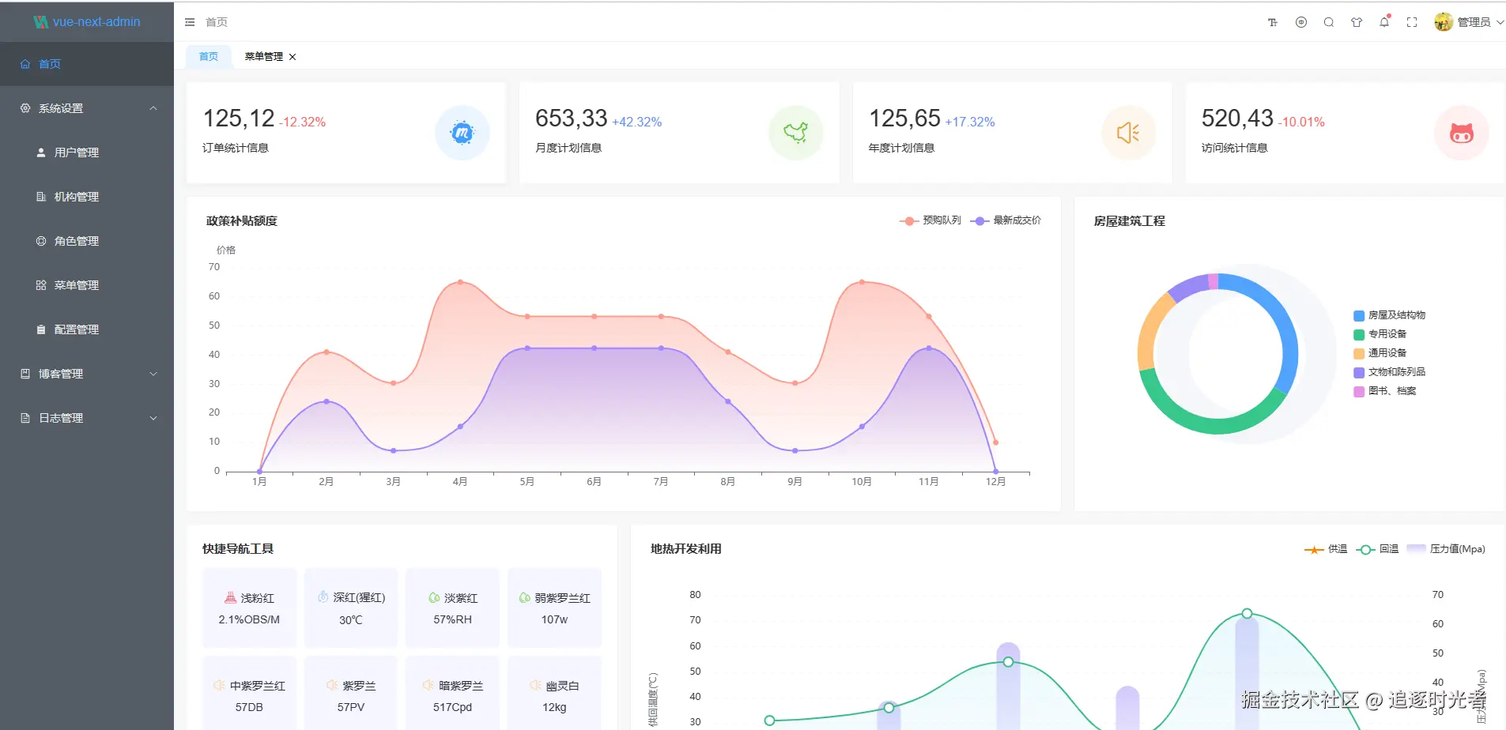Toggle the 最新成交价 legend series

tap(1005, 220)
